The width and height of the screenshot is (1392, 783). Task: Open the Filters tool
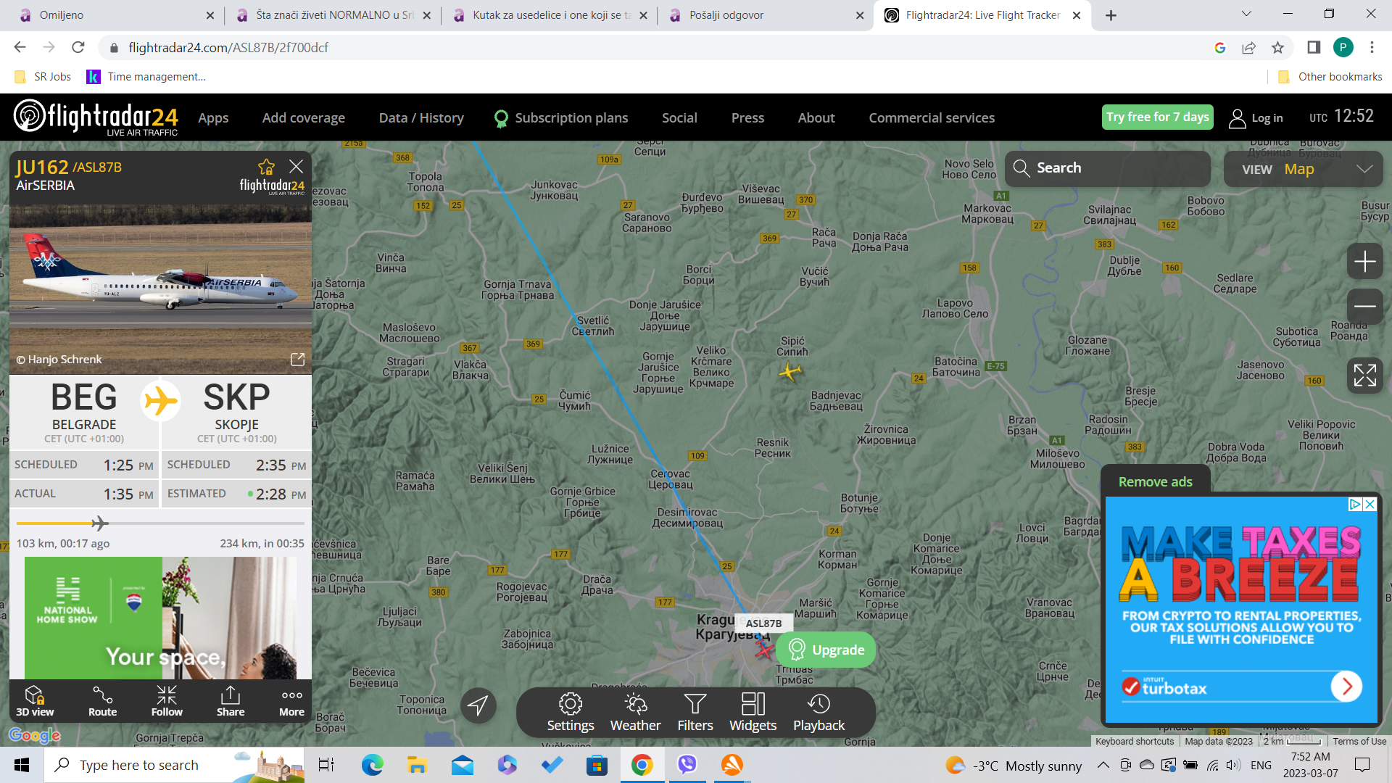tap(695, 712)
